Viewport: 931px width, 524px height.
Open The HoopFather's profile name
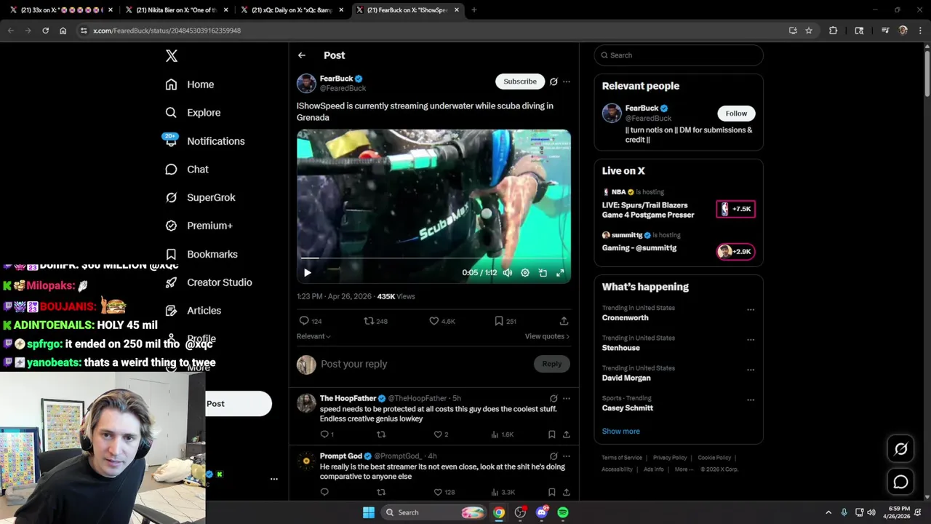click(348, 398)
